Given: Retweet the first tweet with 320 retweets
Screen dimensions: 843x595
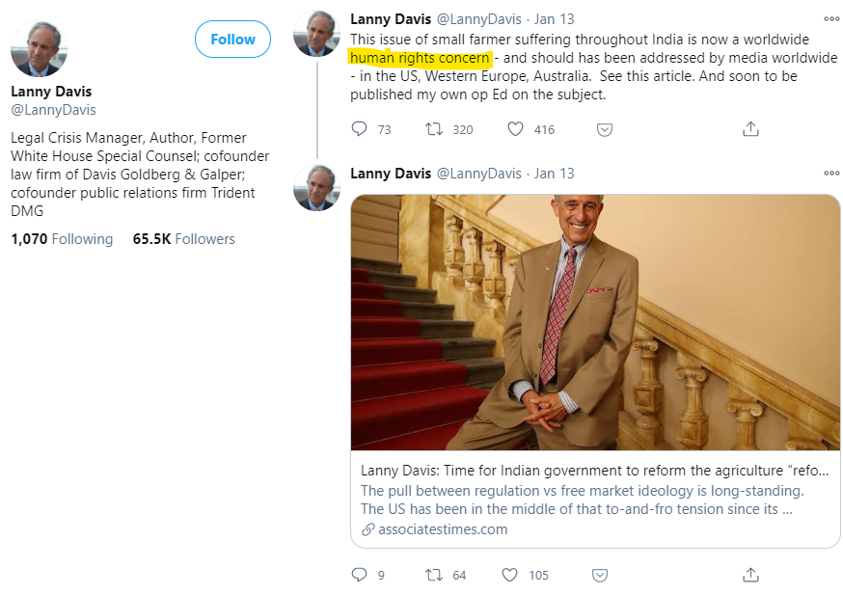Looking at the screenshot, I should (x=434, y=129).
